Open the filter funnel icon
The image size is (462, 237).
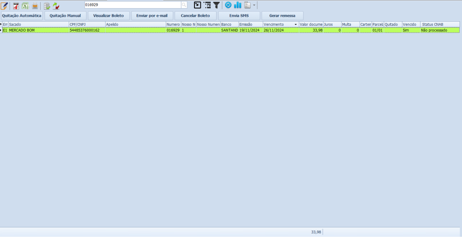click(x=217, y=5)
